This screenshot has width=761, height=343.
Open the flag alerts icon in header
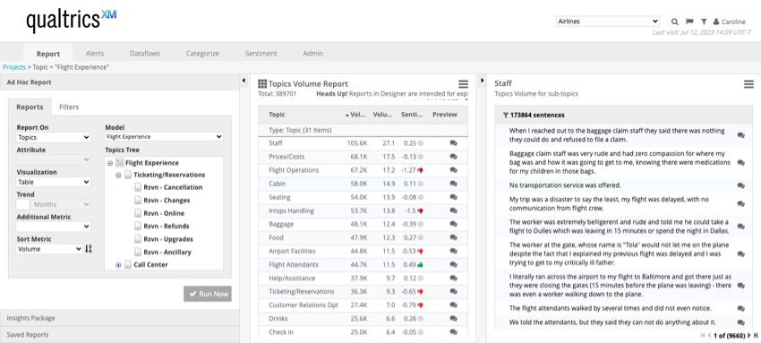pos(689,21)
